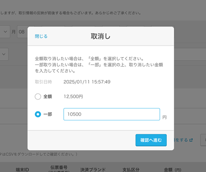Click the 08 date field behind dialog
206x172 pixels.
coord(22,32)
